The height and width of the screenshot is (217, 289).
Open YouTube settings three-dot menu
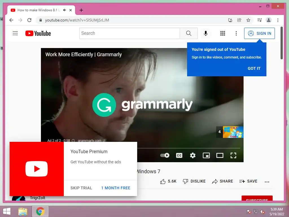[x=236, y=33]
